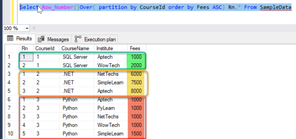This screenshot has width=296, height=139.
Task: Click the Fees cell showing 6000
Action: 136,74
